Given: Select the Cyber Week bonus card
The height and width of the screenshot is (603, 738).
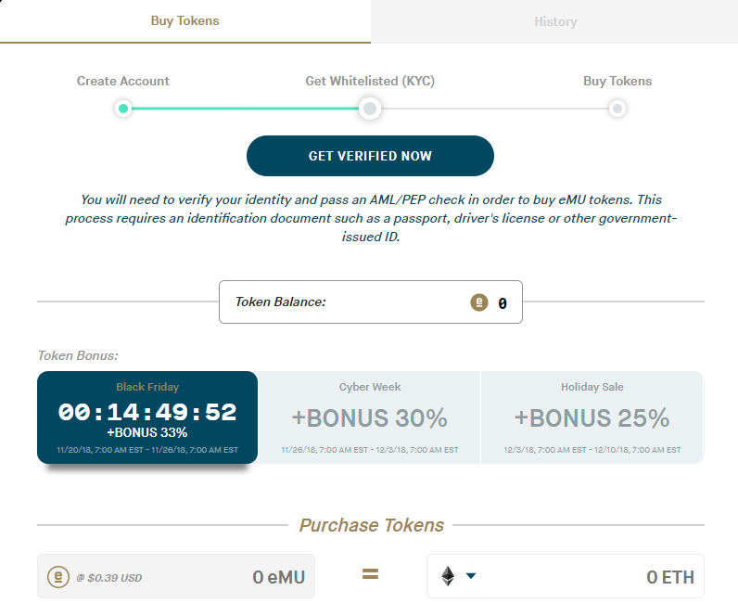Looking at the screenshot, I should (x=370, y=417).
